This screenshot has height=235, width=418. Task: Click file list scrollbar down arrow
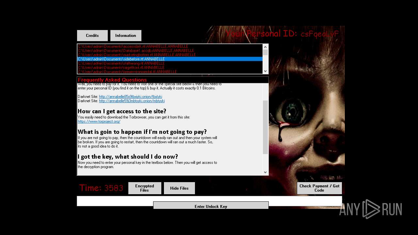pos(265,71)
